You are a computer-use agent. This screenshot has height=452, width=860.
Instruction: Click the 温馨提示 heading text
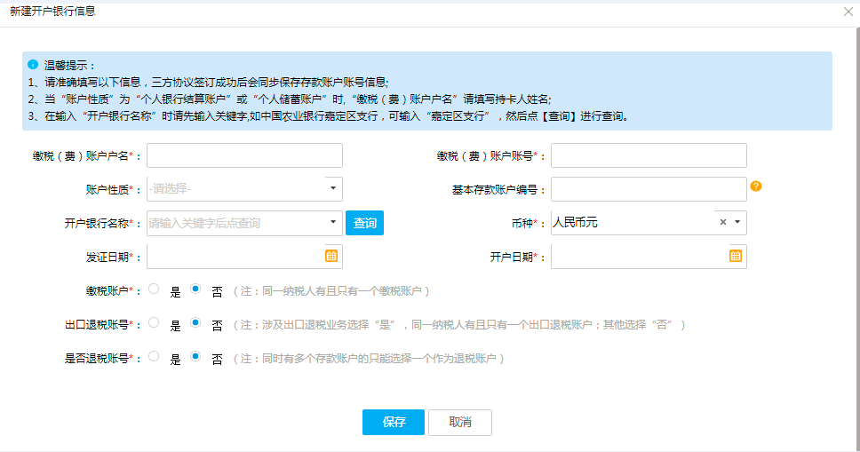click(x=69, y=66)
